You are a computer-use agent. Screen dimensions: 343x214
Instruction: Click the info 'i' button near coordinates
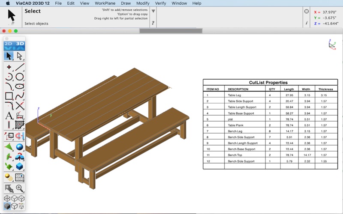(306, 23)
